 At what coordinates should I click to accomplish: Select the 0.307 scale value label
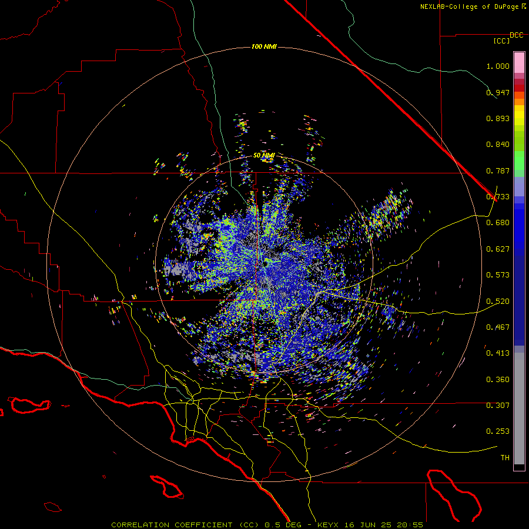(x=498, y=406)
